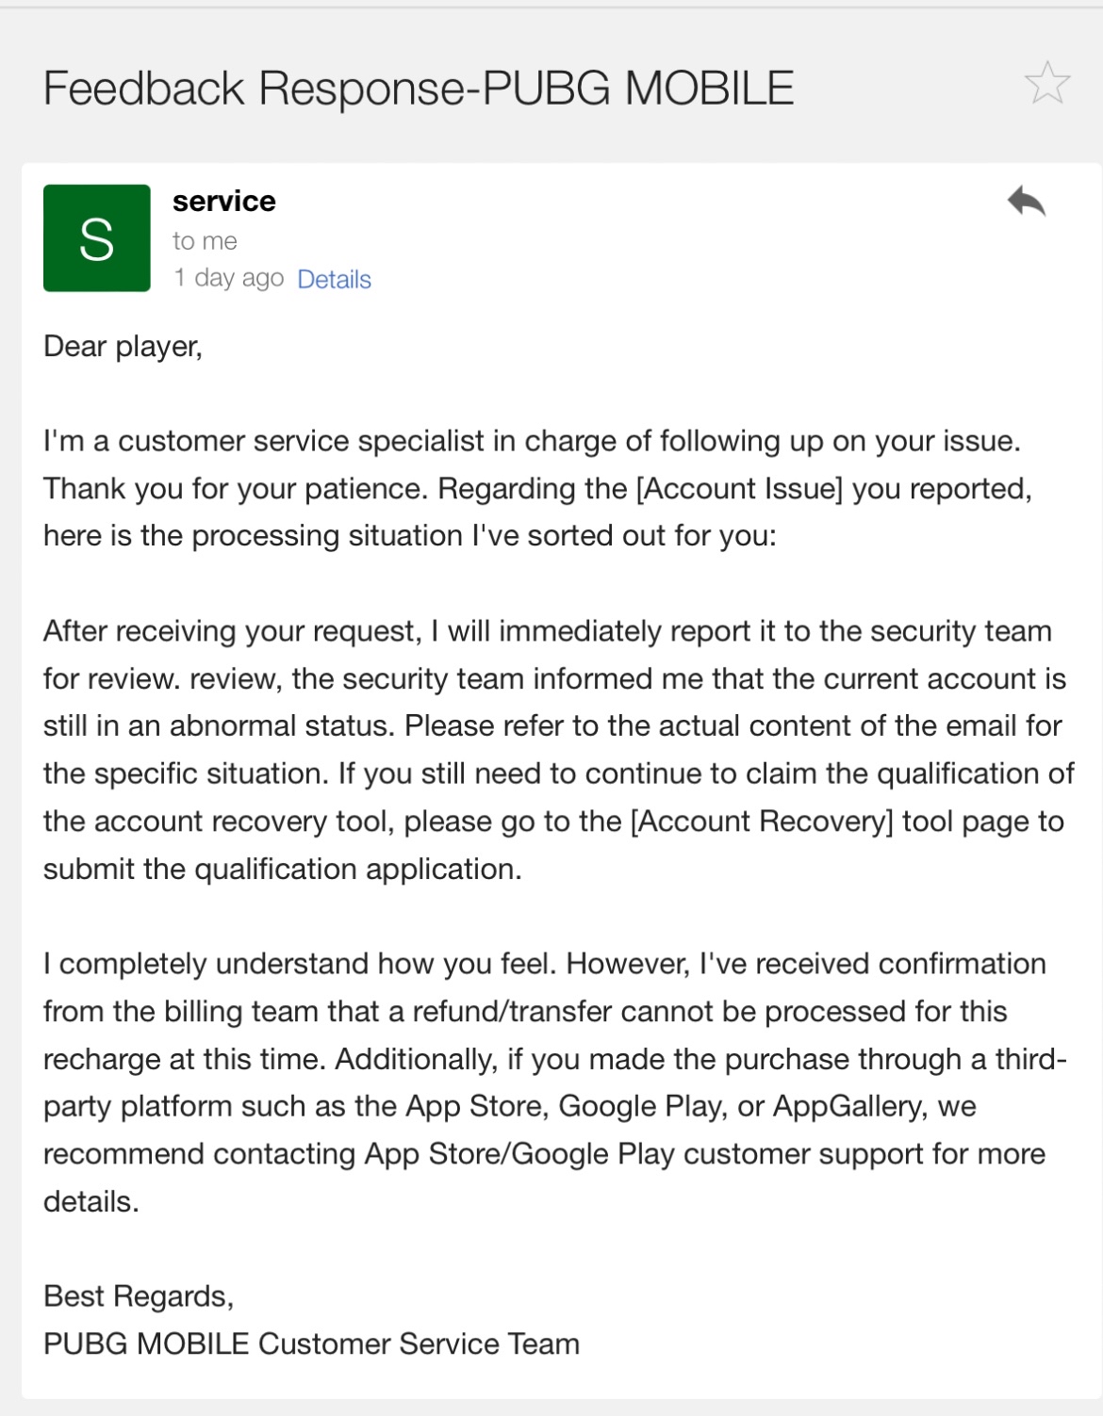Click the "[Account Recovery]" tool page text

pos(762,822)
